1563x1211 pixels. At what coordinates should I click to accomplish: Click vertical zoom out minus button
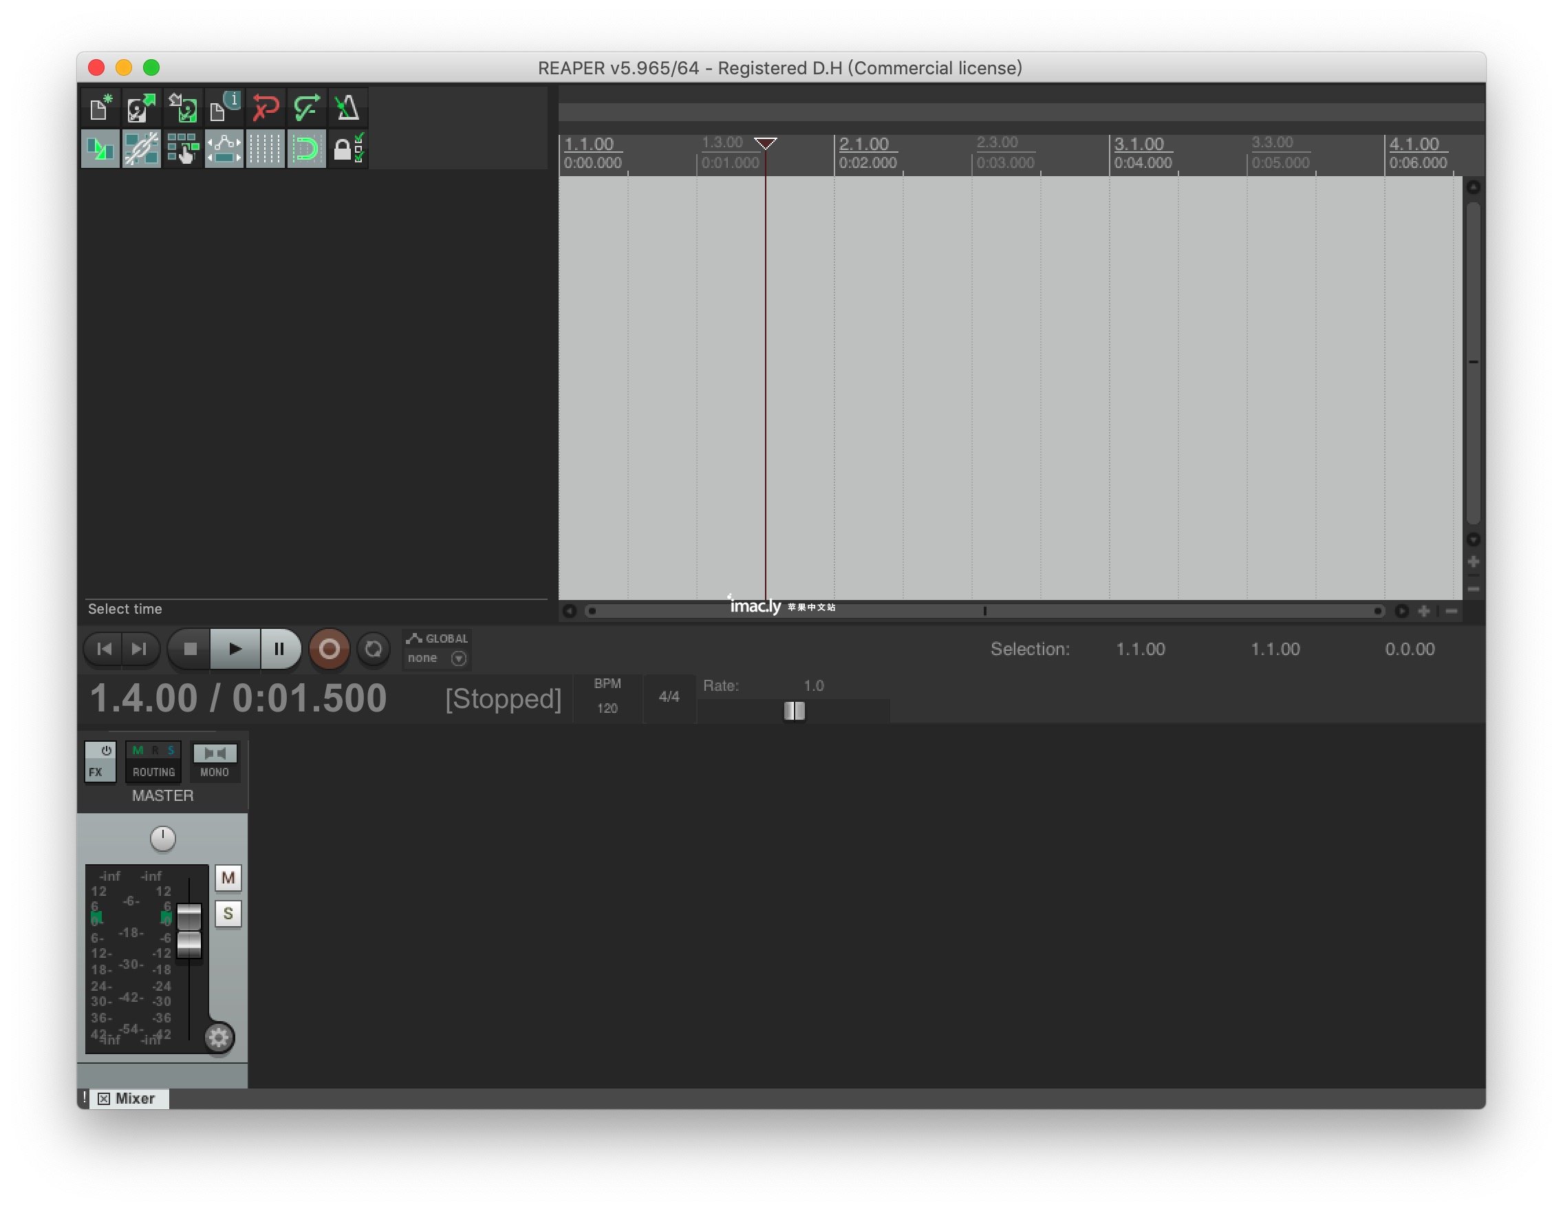click(1474, 589)
